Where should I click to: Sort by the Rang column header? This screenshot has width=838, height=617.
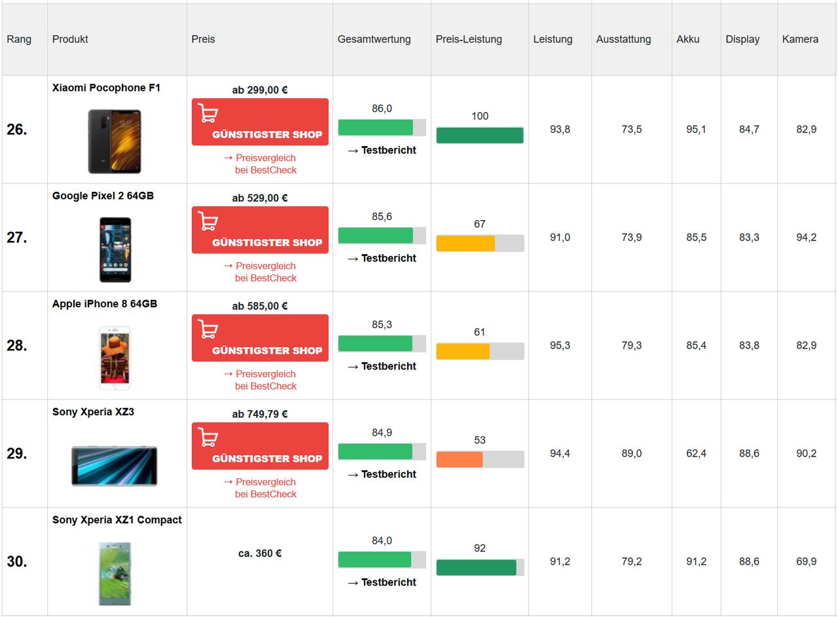[19, 39]
